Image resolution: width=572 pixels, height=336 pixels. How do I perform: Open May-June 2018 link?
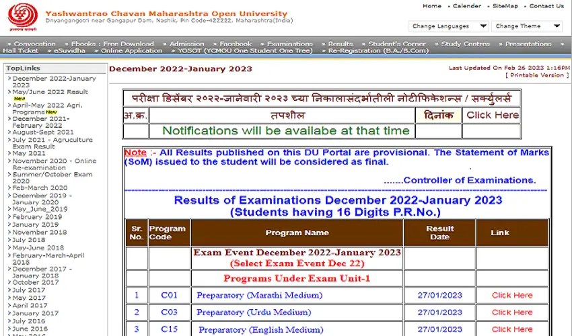[x=38, y=247]
